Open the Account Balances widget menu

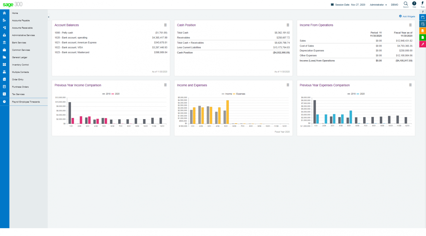165,25
